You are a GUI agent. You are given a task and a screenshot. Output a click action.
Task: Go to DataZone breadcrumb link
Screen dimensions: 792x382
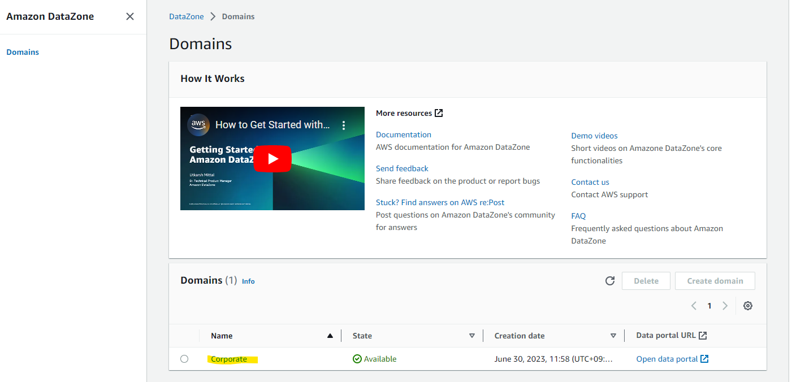coord(187,16)
